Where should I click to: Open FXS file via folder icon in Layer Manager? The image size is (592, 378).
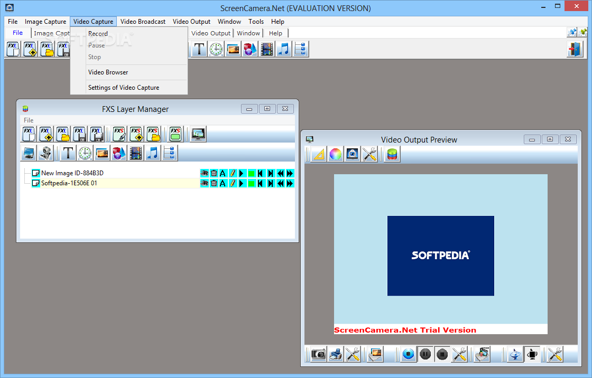pyautogui.click(x=153, y=134)
